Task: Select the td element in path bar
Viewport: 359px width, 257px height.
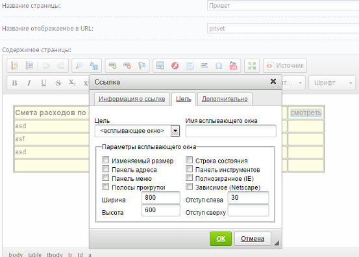Action: tap(80, 254)
